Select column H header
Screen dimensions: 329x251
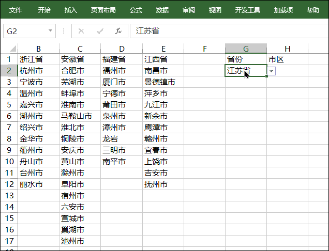(x=288, y=49)
